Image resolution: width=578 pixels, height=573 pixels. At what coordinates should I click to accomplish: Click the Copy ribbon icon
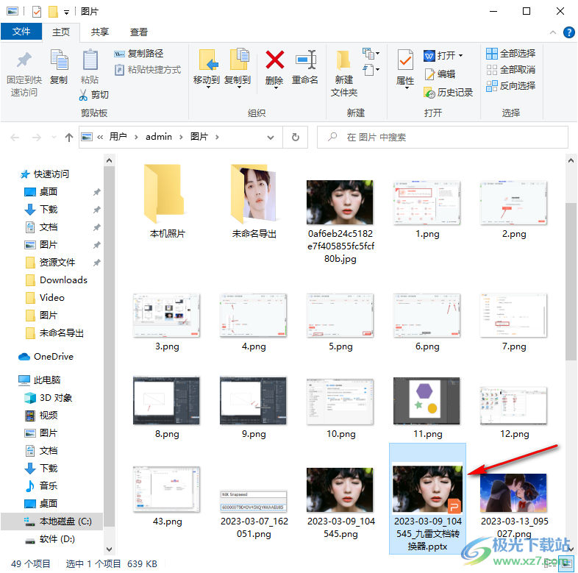pyautogui.click(x=59, y=60)
